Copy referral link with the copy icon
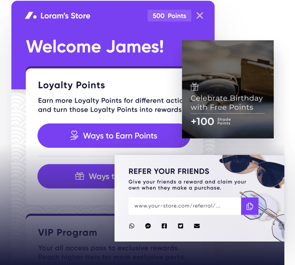This screenshot has width=295, height=265. point(249,206)
